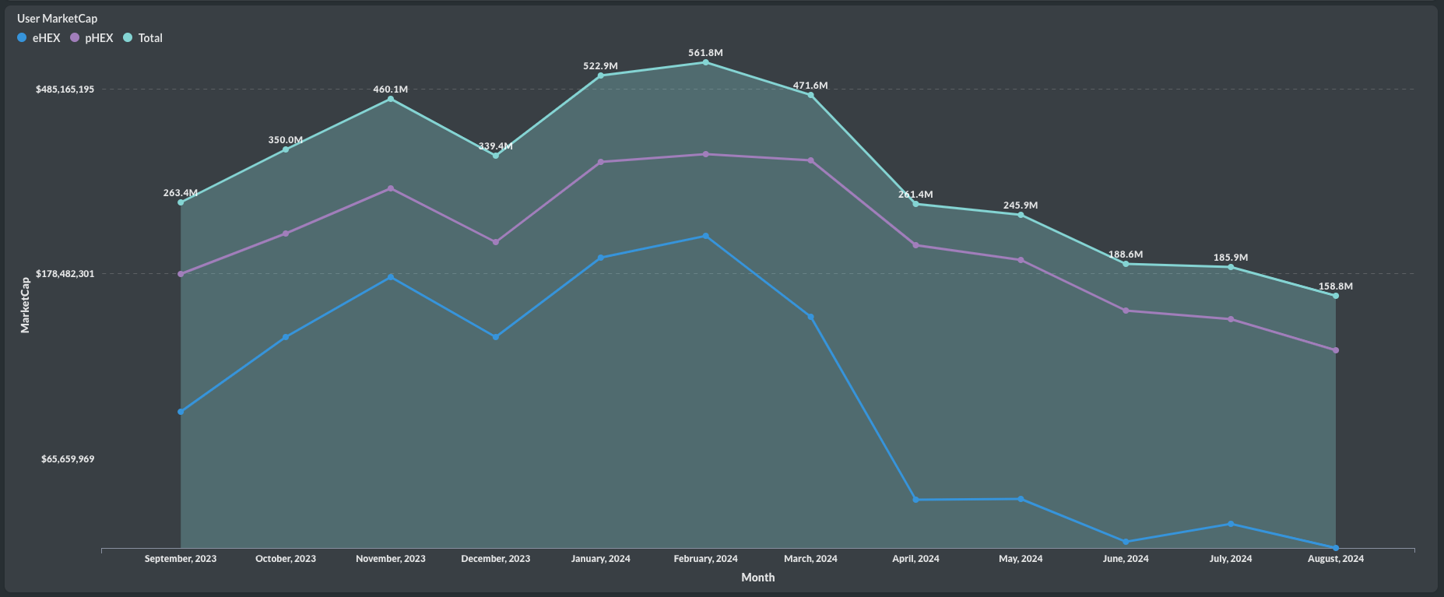Click the August, 2024 axis label

pyautogui.click(x=1336, y=559)
